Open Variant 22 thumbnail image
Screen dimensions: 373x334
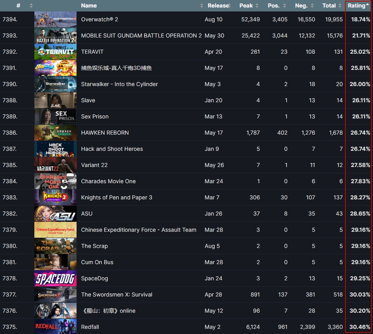55,165
